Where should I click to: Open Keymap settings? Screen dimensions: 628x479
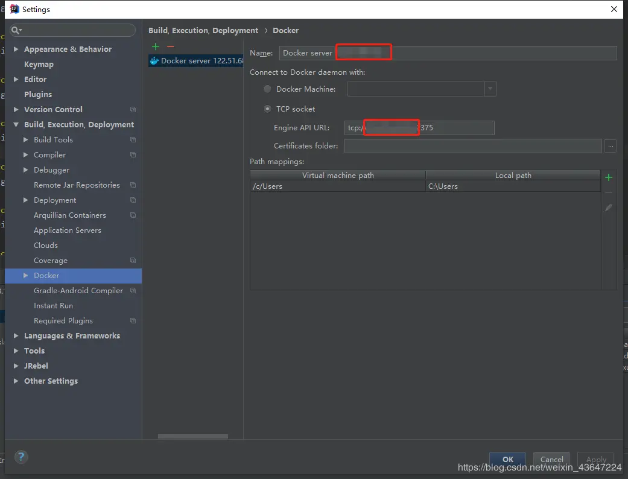click(39, 64)
